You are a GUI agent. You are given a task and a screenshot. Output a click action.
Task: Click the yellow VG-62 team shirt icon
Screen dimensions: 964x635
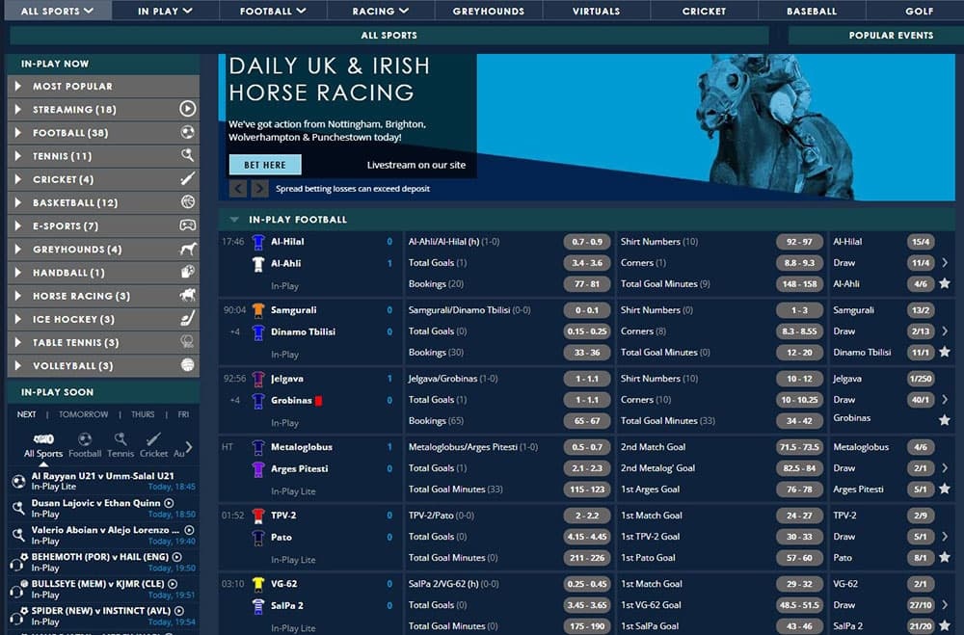pyautogui.click(x=257, y=584)
